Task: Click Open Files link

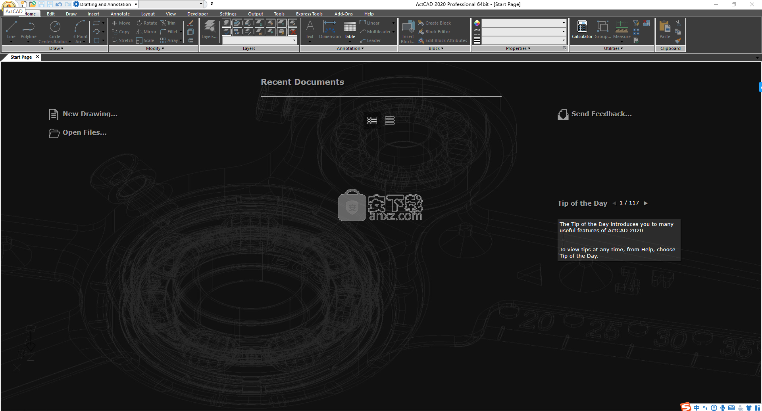Action: coord(78,133)
